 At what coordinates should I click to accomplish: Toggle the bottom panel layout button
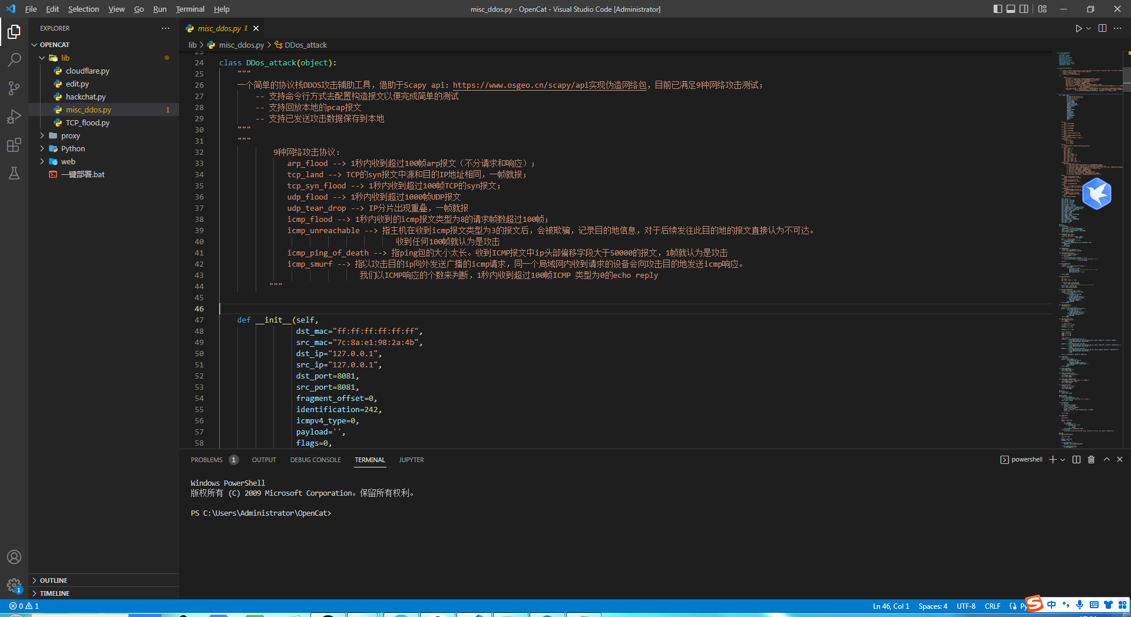[x=1011, y=9]
